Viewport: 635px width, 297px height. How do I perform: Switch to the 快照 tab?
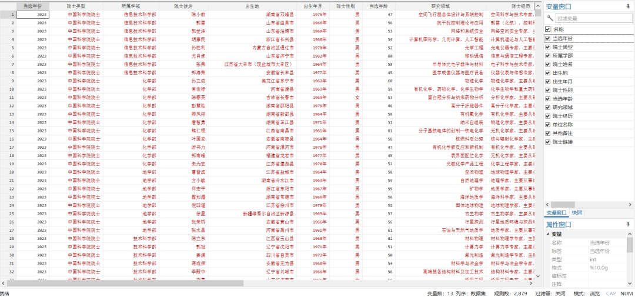click(x=577, y=212)
